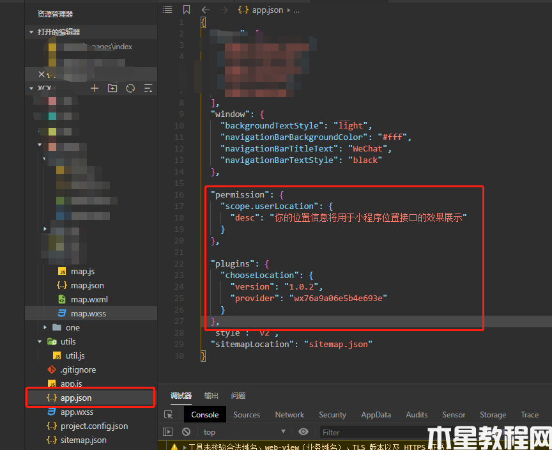This screenshot has width=552, height=450.
Task: Click the bookmark icon in editor toolbar
Action: pyautogui.click(x=187, y=10)
